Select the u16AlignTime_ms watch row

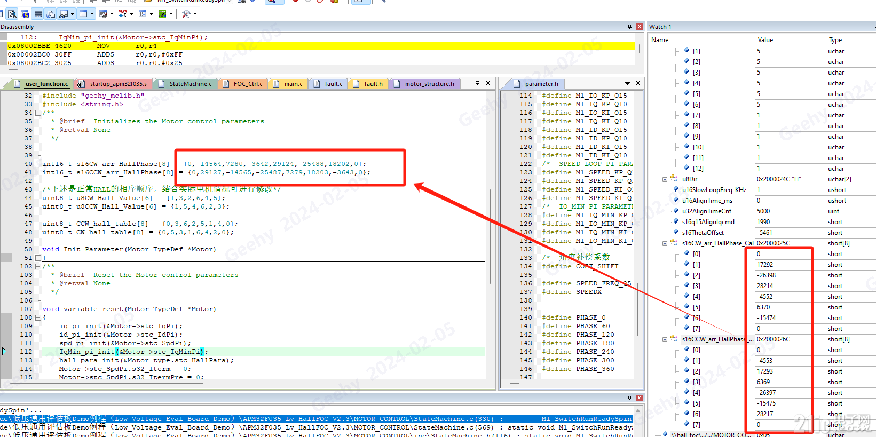tap(762, 201)
